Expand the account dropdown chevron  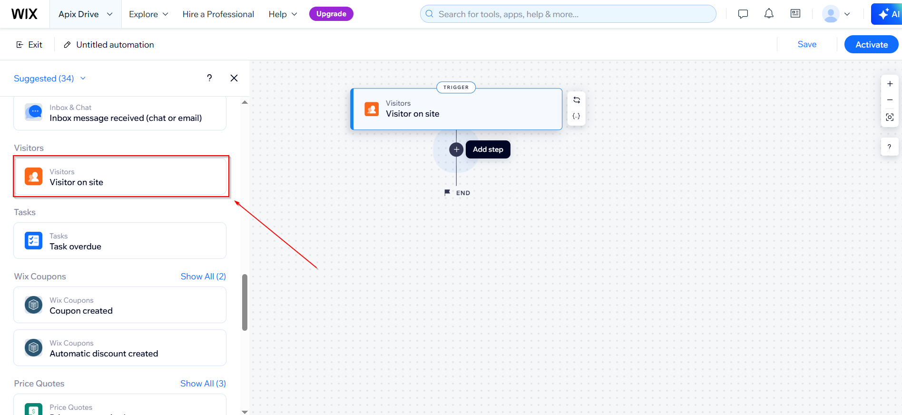(847, 14)
